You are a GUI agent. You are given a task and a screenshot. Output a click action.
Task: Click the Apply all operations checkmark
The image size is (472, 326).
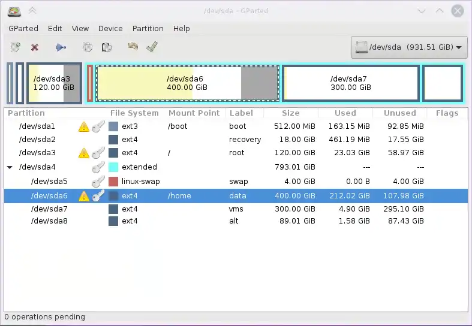click(x=152, y=47)
